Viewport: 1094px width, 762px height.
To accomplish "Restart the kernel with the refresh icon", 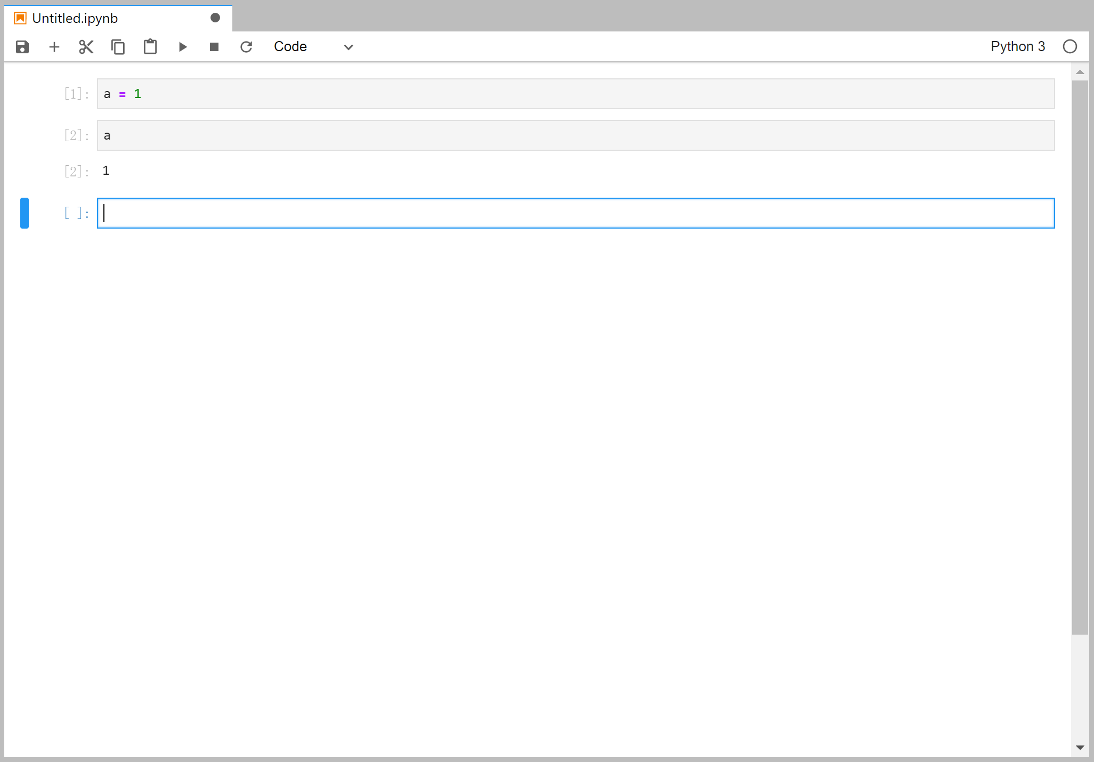I will point(246,47).
